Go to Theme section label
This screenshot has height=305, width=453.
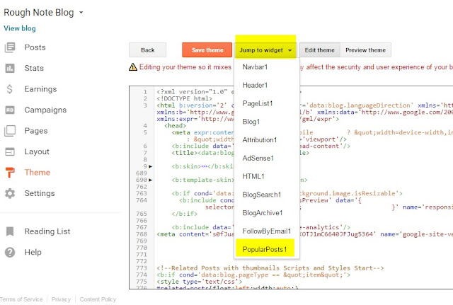pos(38,173)
